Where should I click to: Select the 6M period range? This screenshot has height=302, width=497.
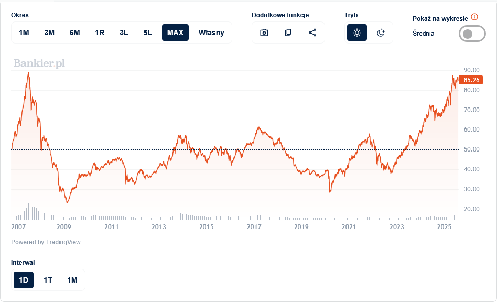[75, 33]
